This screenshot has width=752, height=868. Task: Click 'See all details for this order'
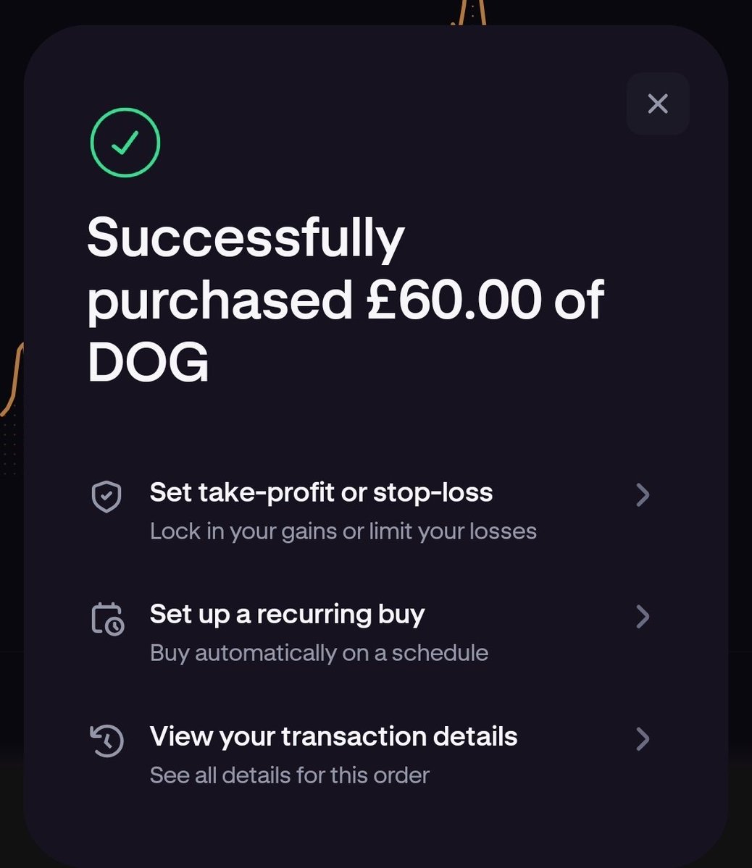(x=289, y=775)
